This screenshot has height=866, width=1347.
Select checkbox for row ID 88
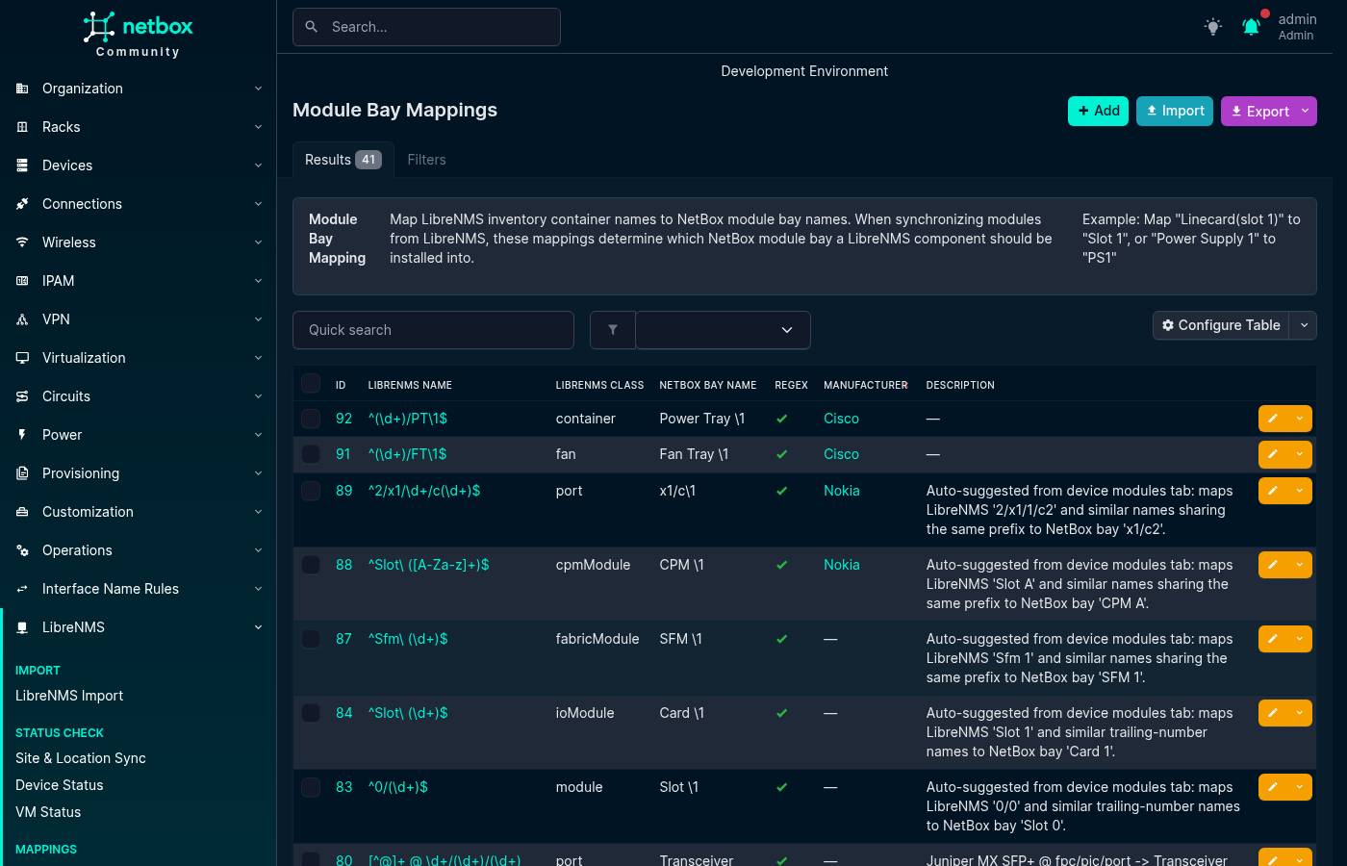pos(311,565)
